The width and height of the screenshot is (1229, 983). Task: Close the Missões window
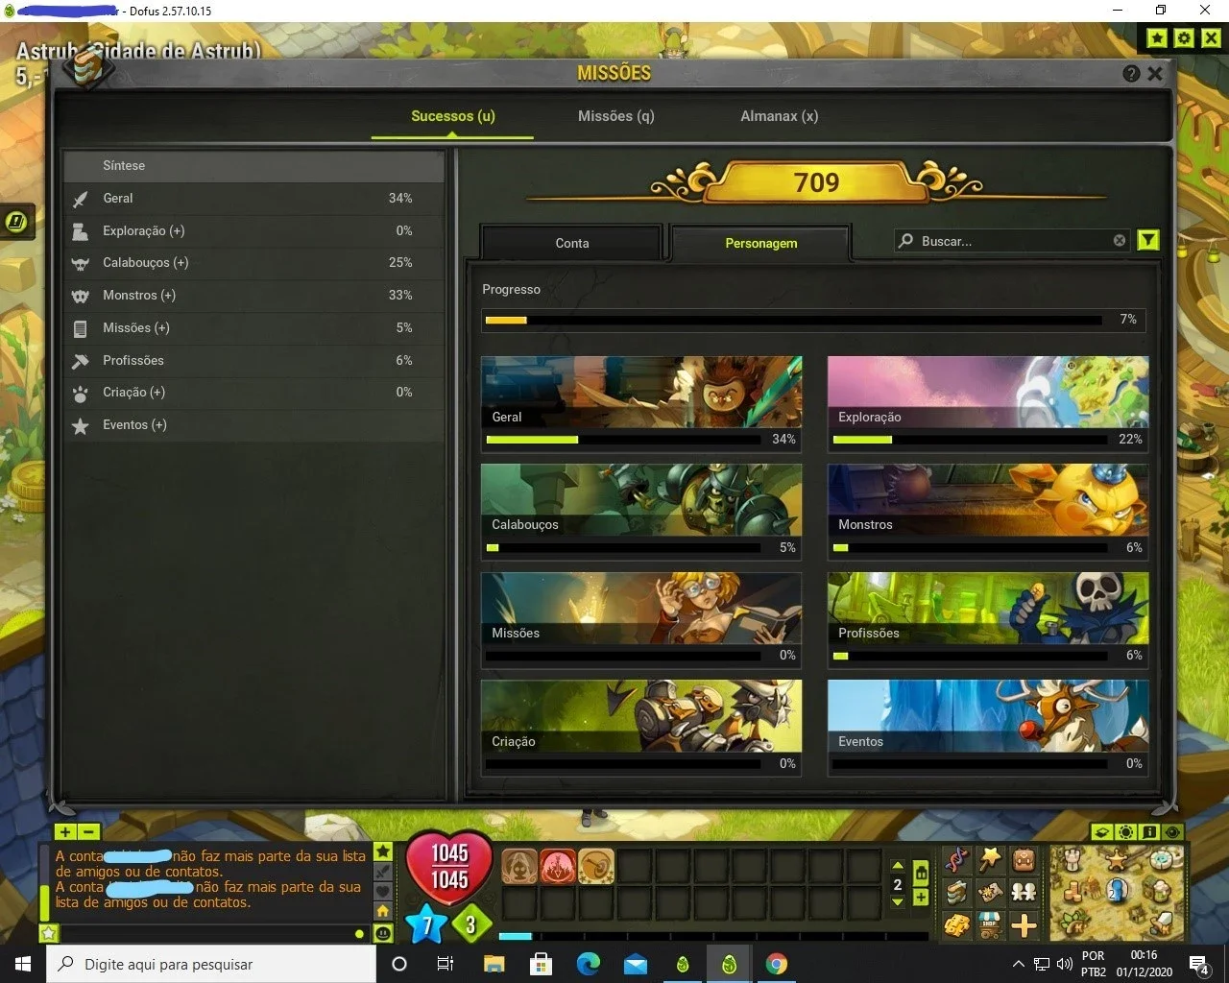point(1155,74)
